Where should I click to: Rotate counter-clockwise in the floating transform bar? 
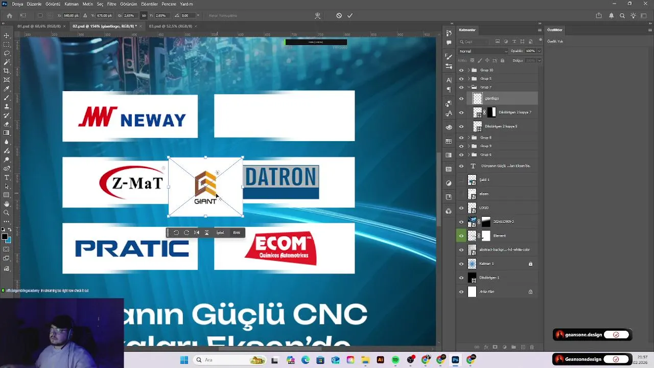point(176,233)
